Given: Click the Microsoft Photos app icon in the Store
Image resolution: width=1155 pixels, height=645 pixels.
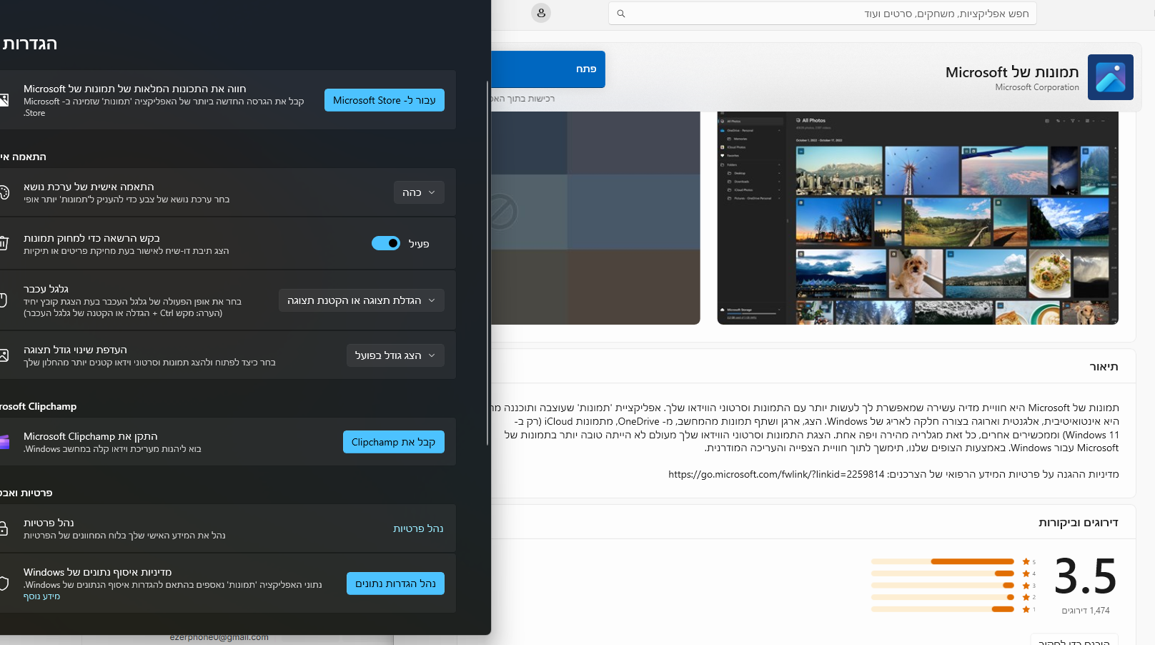Looking at the screenshot, I should coord(1110,77).
